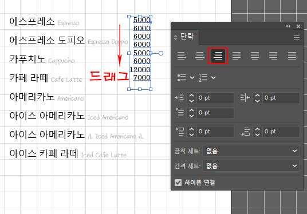This screenshot has width=307, height=214.
Task: Click the space before value field
Action: coord(215,132)
